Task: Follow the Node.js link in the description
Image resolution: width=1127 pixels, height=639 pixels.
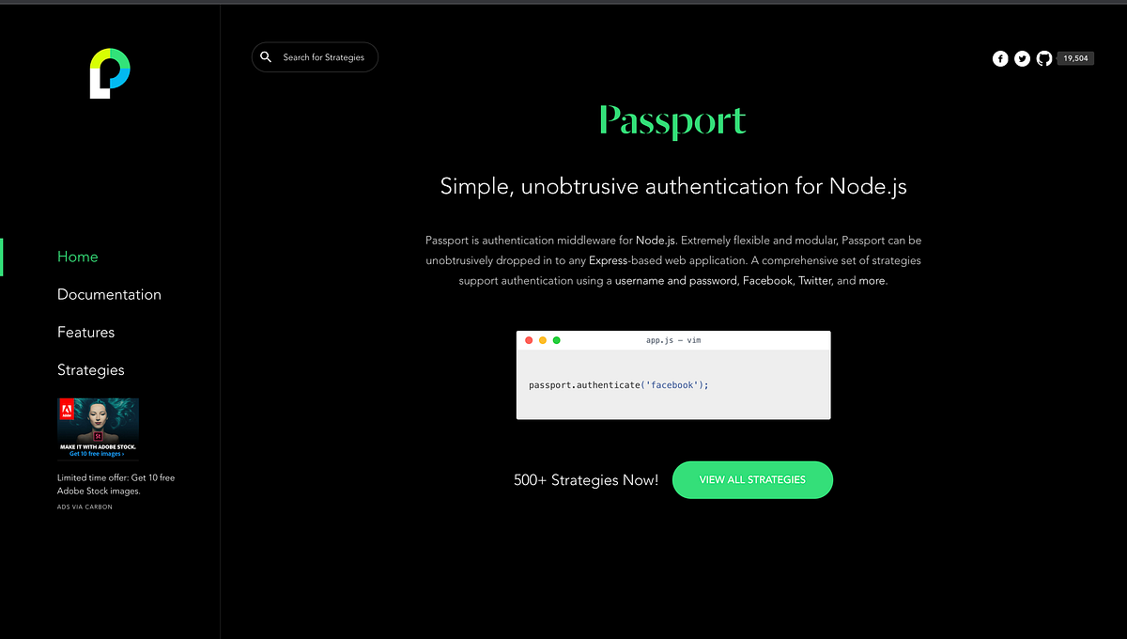Action: tap(657, 240)
